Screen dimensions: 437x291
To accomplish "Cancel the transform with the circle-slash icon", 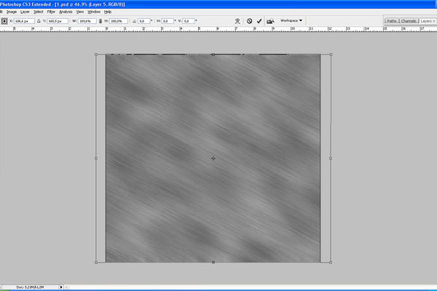I will (249, 21).
